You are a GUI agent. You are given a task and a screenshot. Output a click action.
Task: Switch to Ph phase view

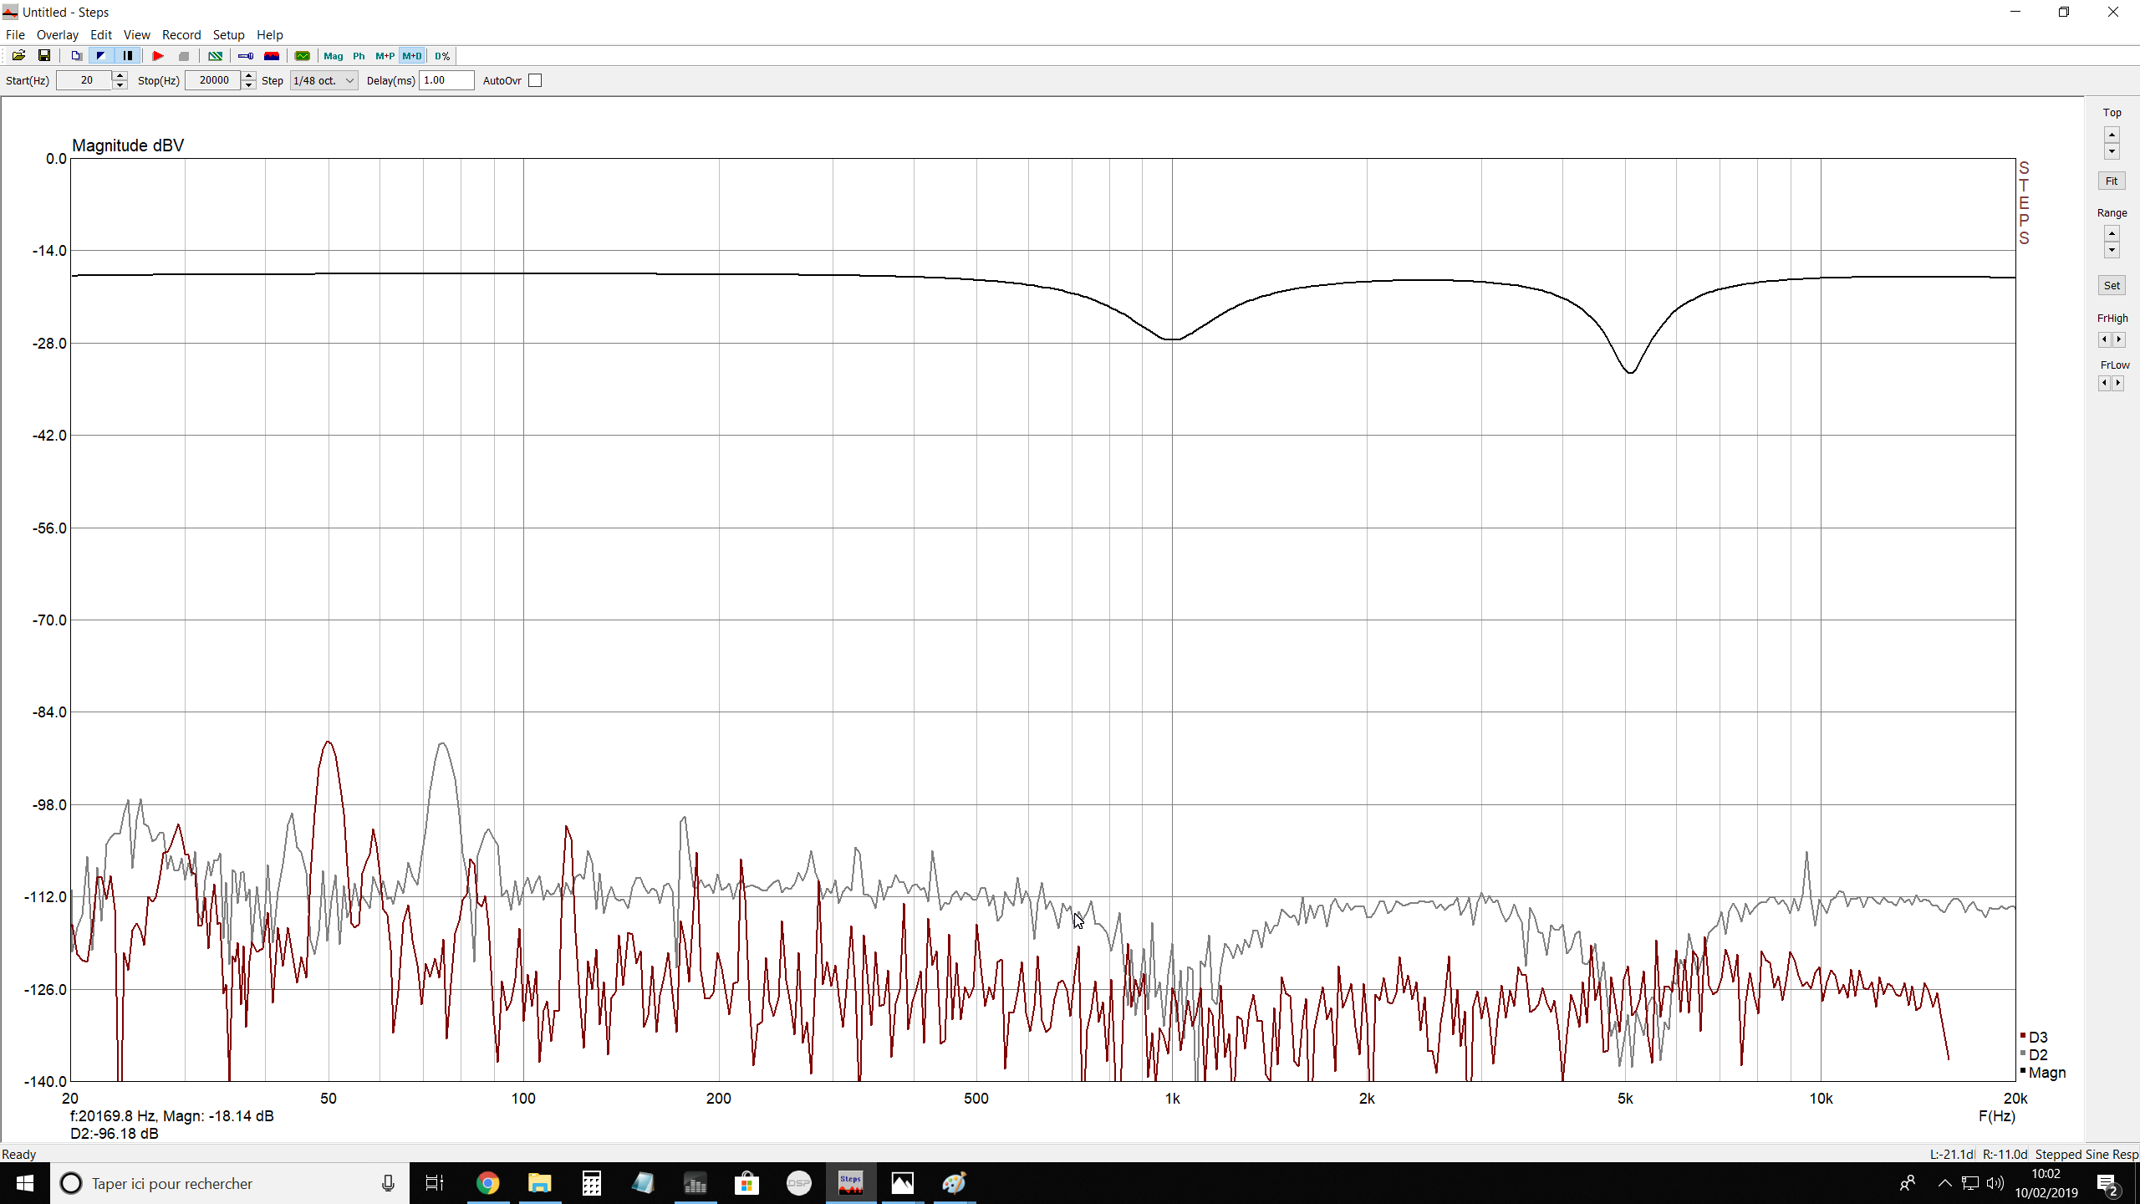pyautogui.click(x=359, y=56)
